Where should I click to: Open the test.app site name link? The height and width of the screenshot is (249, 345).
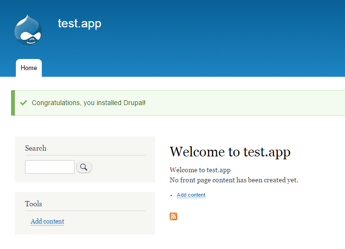(79, 24)
